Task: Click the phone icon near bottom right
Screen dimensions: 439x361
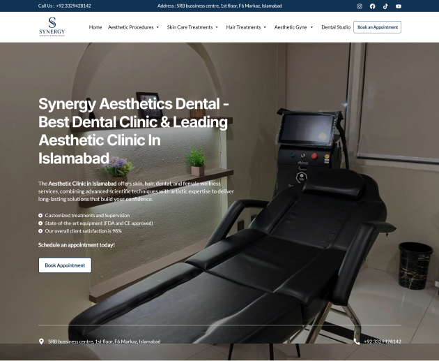Action: [357, 341]
